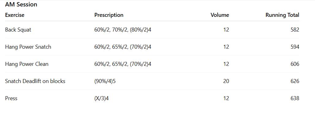The height and width of the screenshot is (117, 315).
Task: Click Snatch Deadlift on blocks cell
Action: coord(35,81)
